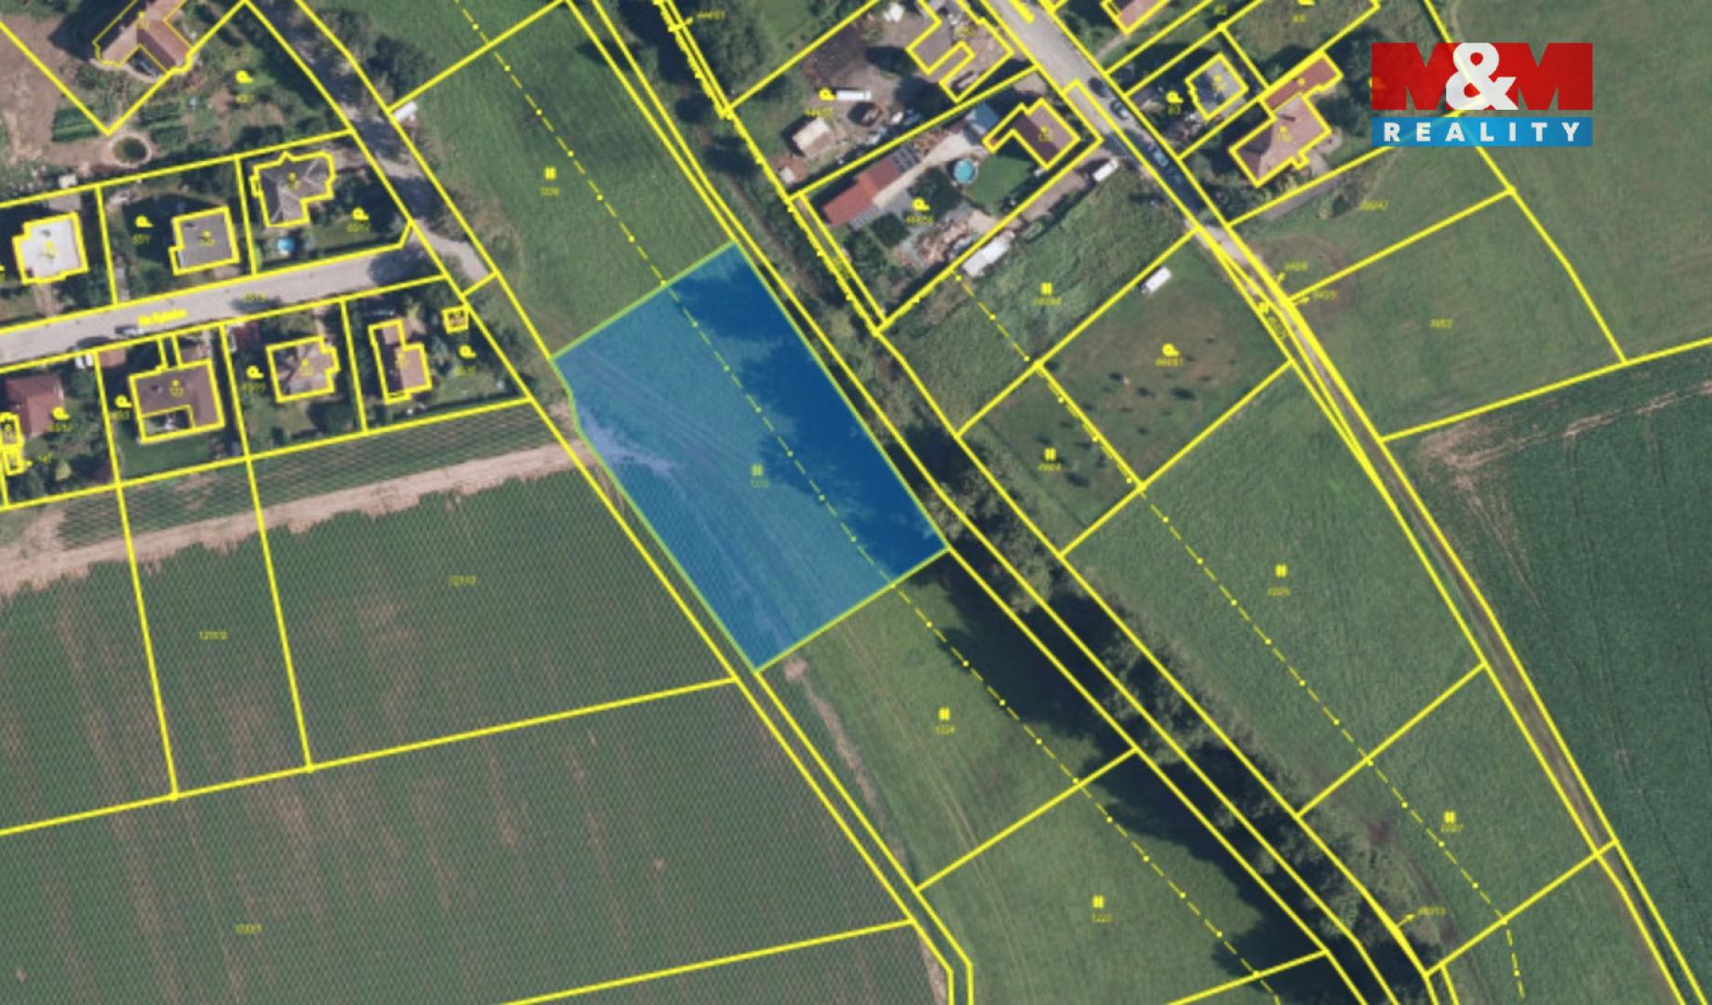Click the arrow-pointed parcel number near the bottom tree line
This screenshot has width=1712, height=1005.
pos(1431,911)
